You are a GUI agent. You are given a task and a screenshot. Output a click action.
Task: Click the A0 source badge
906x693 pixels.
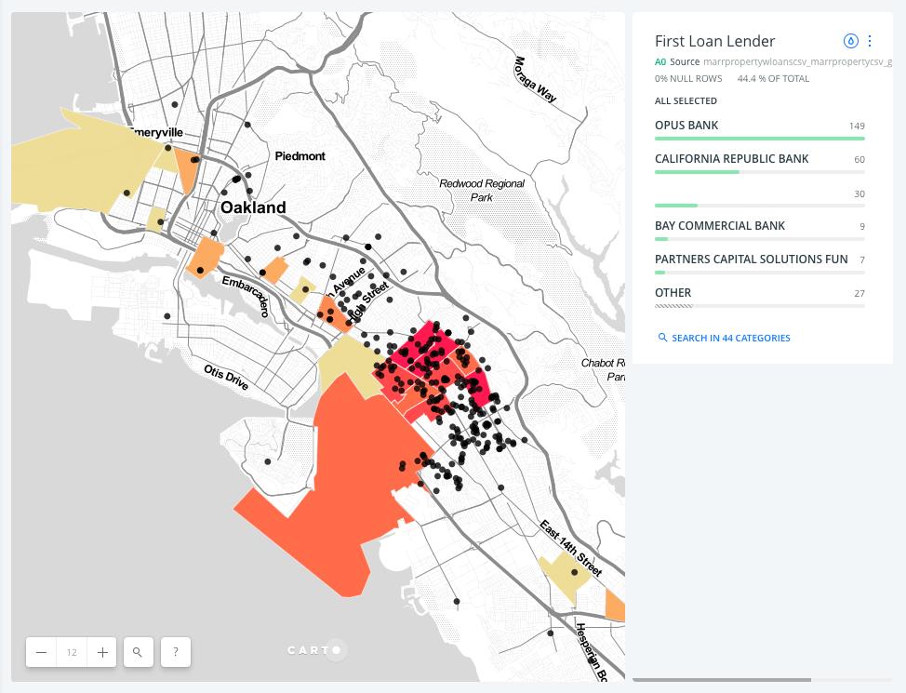(x=660, y=61)
